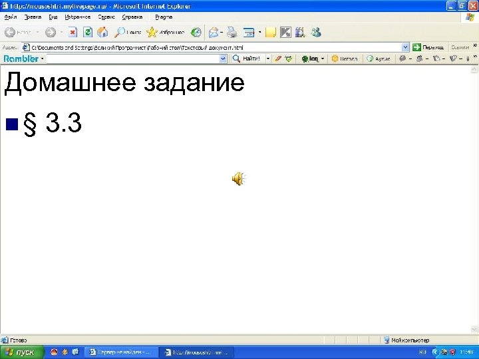
Task: Click the yellow note toolbar icon
Action: point(271,33)
